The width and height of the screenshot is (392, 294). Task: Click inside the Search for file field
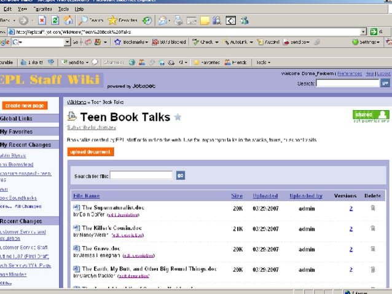pos(141,175)
